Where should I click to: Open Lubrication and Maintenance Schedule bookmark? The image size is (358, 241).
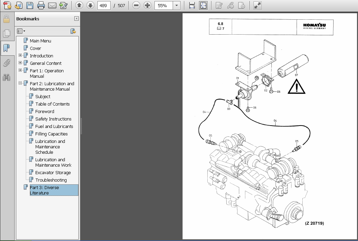(x=50, y=147)
